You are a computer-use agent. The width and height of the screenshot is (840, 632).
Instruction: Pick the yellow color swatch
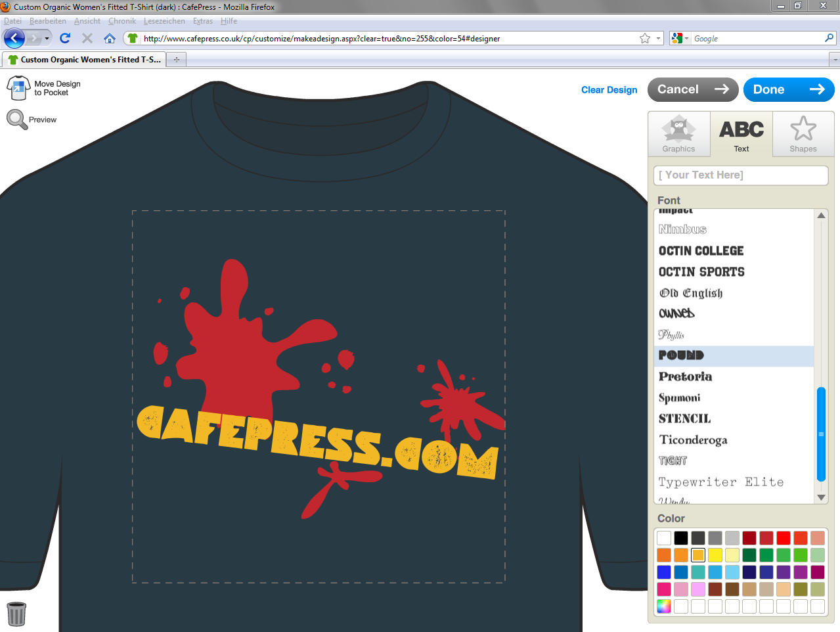pos(715,555)
